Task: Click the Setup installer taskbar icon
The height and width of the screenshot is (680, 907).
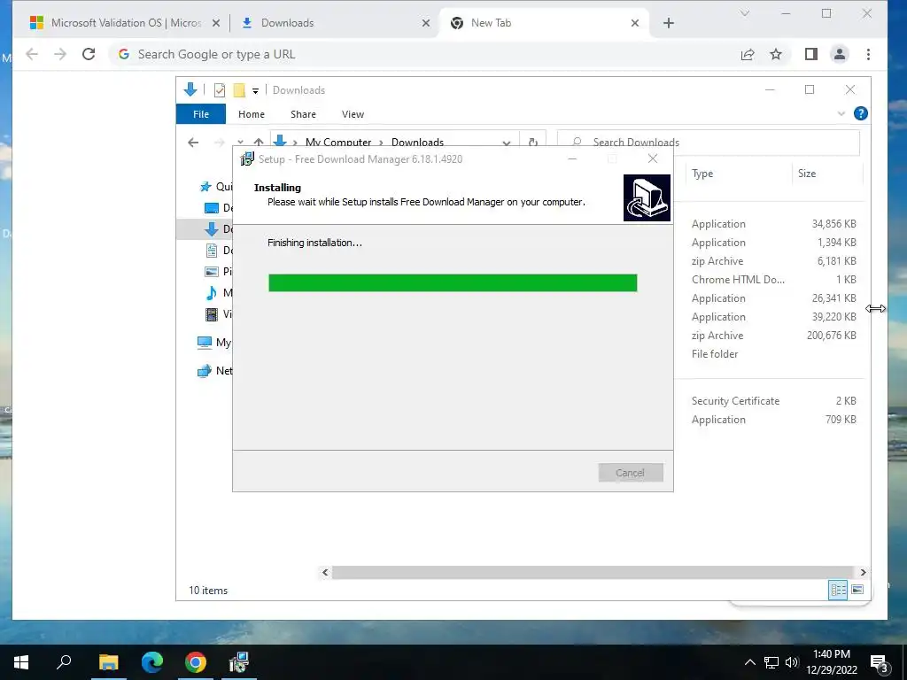Action: point(238,662)
